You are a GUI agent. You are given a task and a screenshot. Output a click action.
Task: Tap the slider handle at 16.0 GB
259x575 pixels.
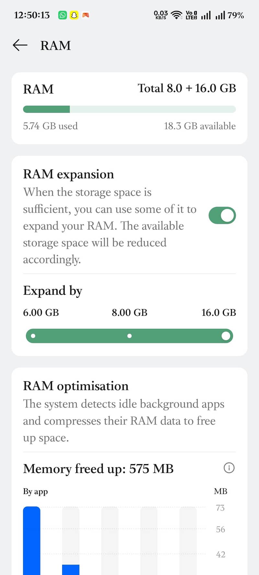226,336
